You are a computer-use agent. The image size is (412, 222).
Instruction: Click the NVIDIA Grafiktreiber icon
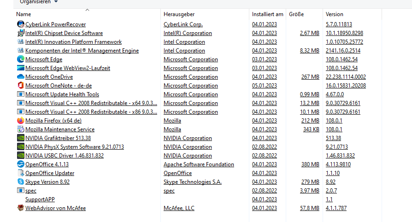(x=20, y=138)
